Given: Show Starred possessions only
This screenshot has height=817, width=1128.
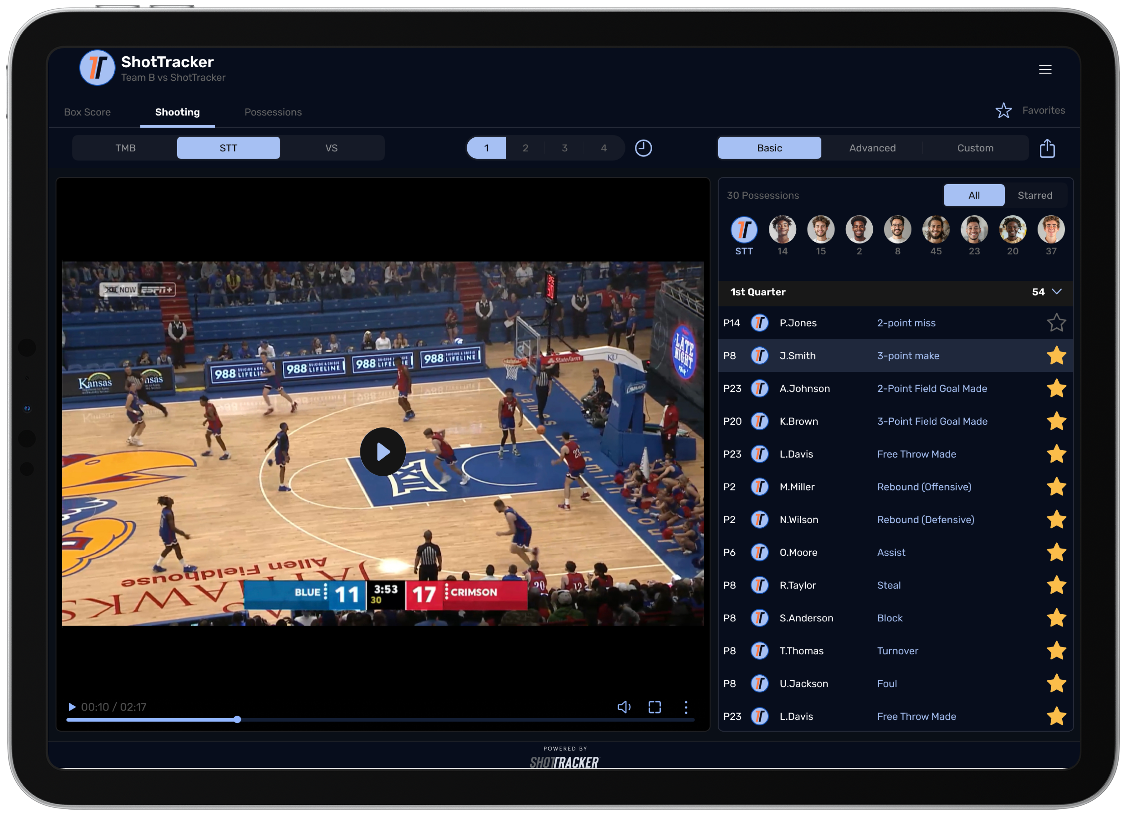Looking at the screenshot, I should coord(1035,195).
